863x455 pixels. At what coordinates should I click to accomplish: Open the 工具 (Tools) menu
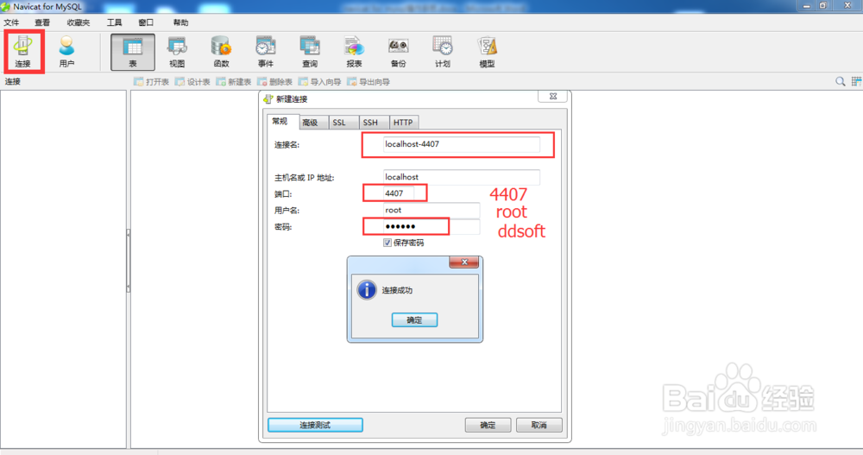click(114, 22)
